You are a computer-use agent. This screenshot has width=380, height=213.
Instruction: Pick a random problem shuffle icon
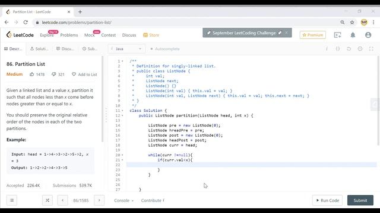(47, 200)
